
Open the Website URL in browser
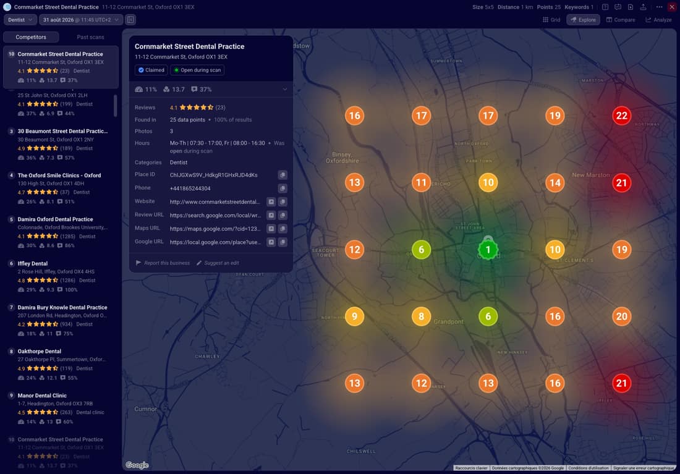(271, 201)
